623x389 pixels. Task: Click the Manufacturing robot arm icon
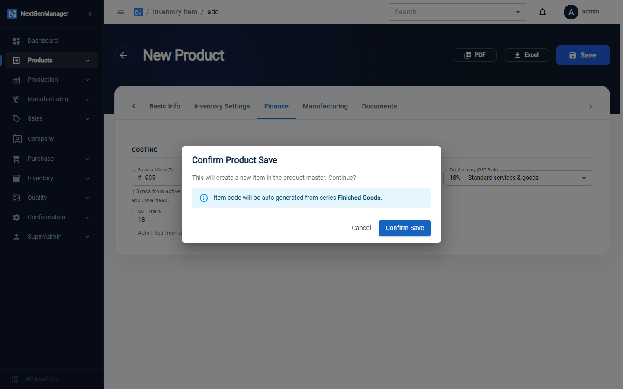click(16, 99)
